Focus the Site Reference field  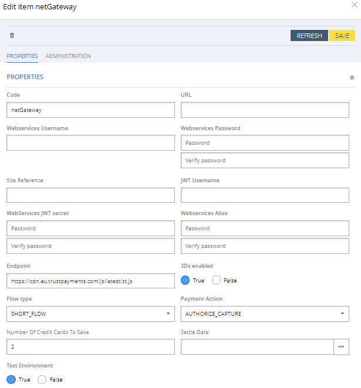pyautogui.click(x=90, y=195)
